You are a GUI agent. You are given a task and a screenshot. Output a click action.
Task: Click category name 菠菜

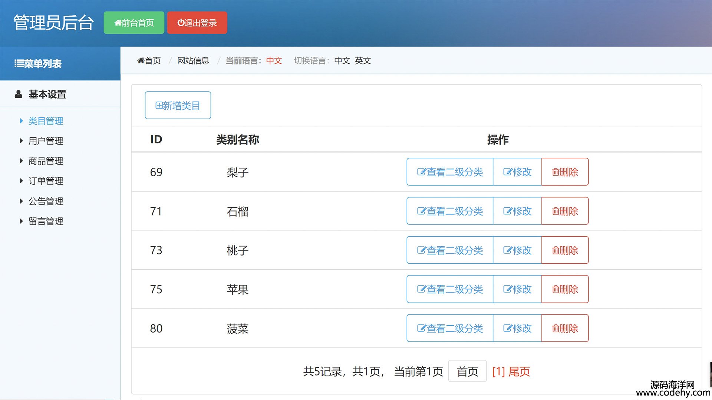pos(238,329)
